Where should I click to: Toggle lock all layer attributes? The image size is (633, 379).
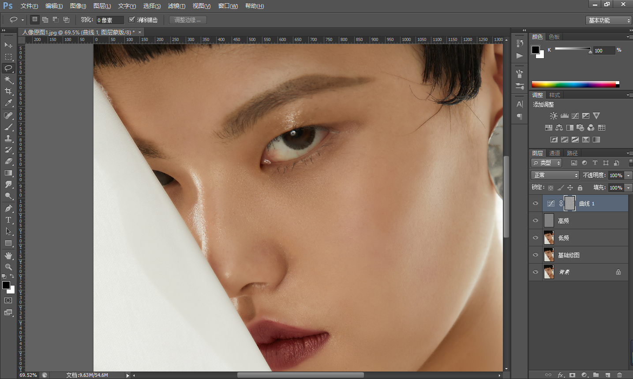580,188
